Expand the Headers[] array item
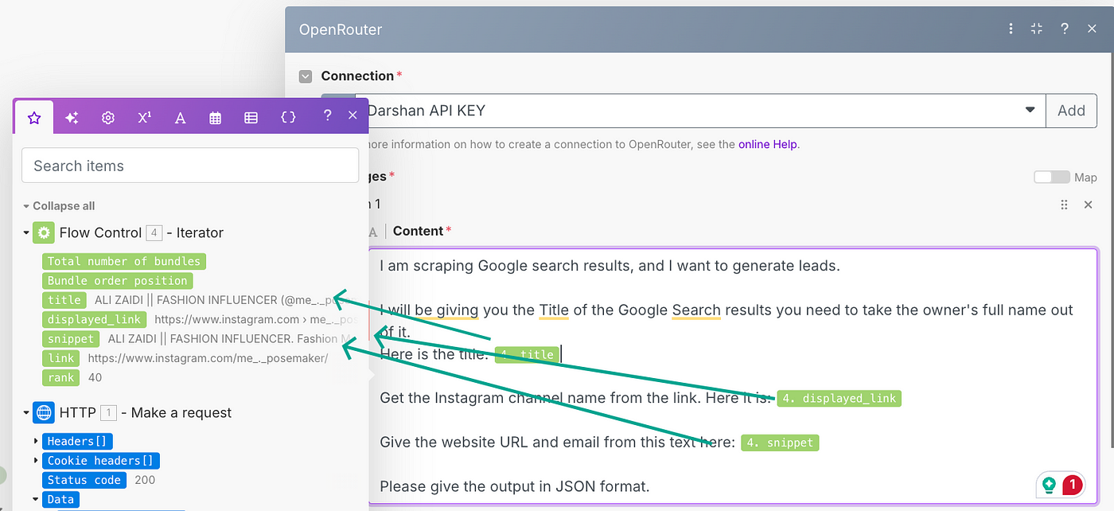The width and height of the screenshot is (1114, 511). tap(36, 441)
